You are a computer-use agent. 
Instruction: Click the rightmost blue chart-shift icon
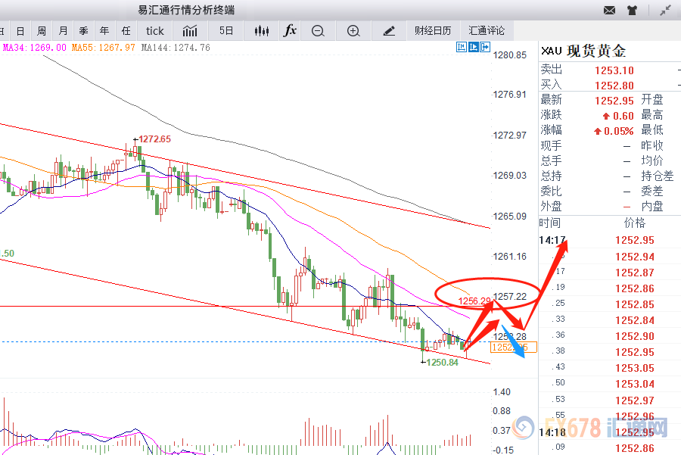pos(485,47)
